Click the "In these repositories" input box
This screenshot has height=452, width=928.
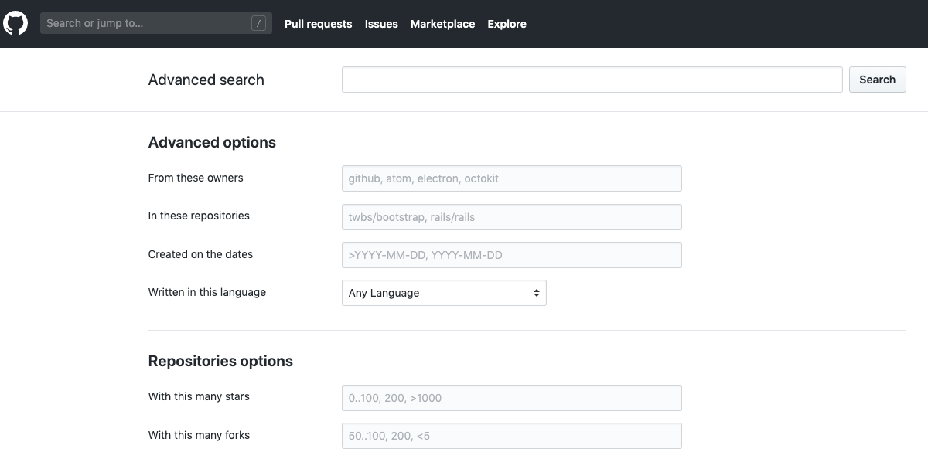[x=511, y=217]
